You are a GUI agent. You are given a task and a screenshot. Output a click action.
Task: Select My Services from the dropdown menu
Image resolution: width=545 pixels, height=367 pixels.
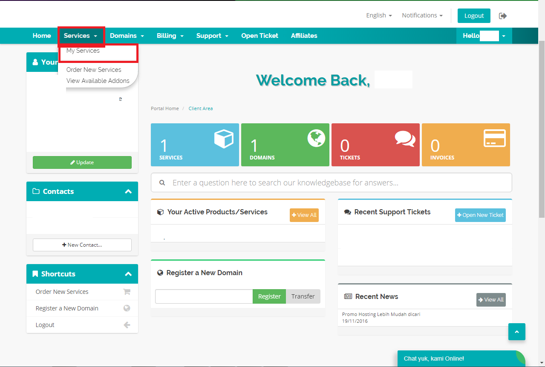pyautogui.click(x=83, y=51)
